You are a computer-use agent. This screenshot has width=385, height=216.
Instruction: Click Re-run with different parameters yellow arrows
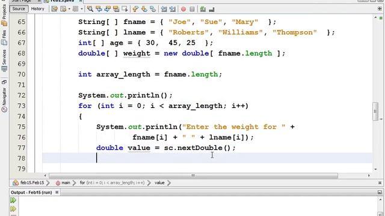[13, 209]
